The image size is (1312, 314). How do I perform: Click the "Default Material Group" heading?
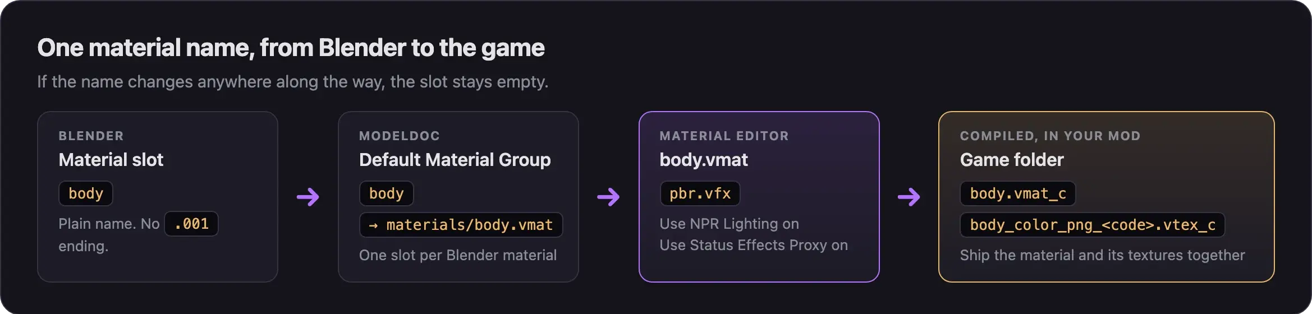click(455, 160)
